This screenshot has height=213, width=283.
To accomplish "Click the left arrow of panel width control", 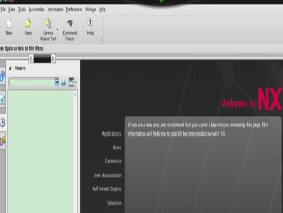I will point(31,59).
